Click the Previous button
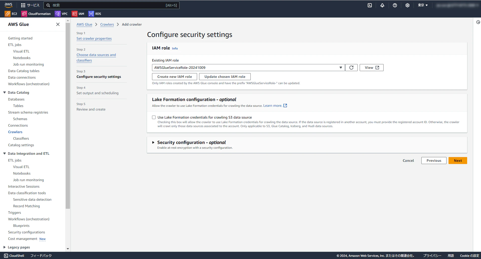 pos(434,161)
